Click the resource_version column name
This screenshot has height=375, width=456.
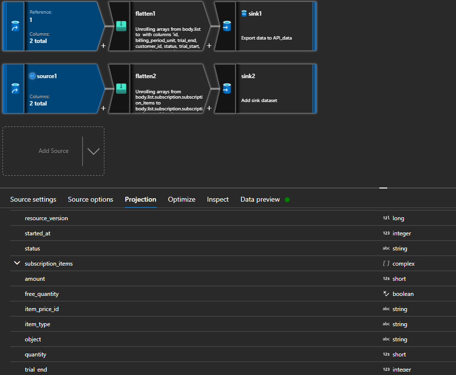[46, 218]
